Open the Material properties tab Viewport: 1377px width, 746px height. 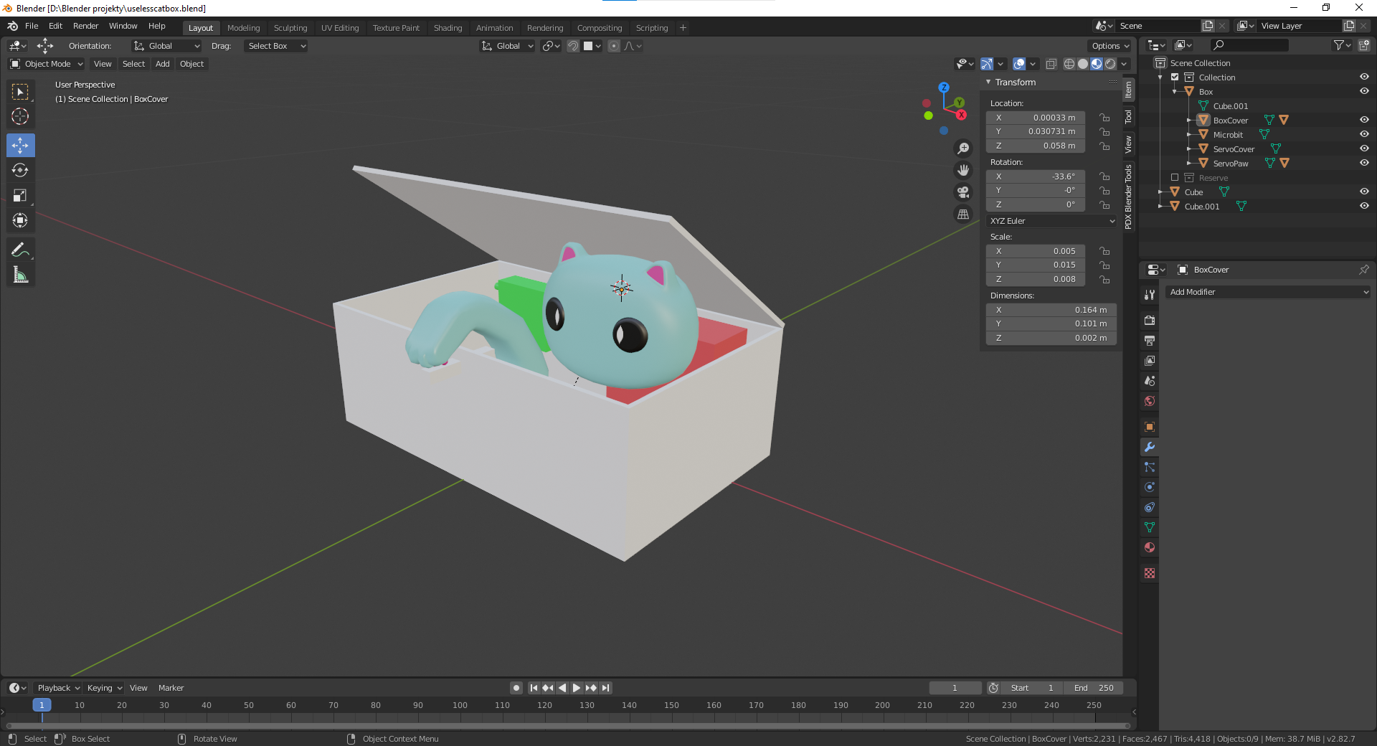[1150, 547]
